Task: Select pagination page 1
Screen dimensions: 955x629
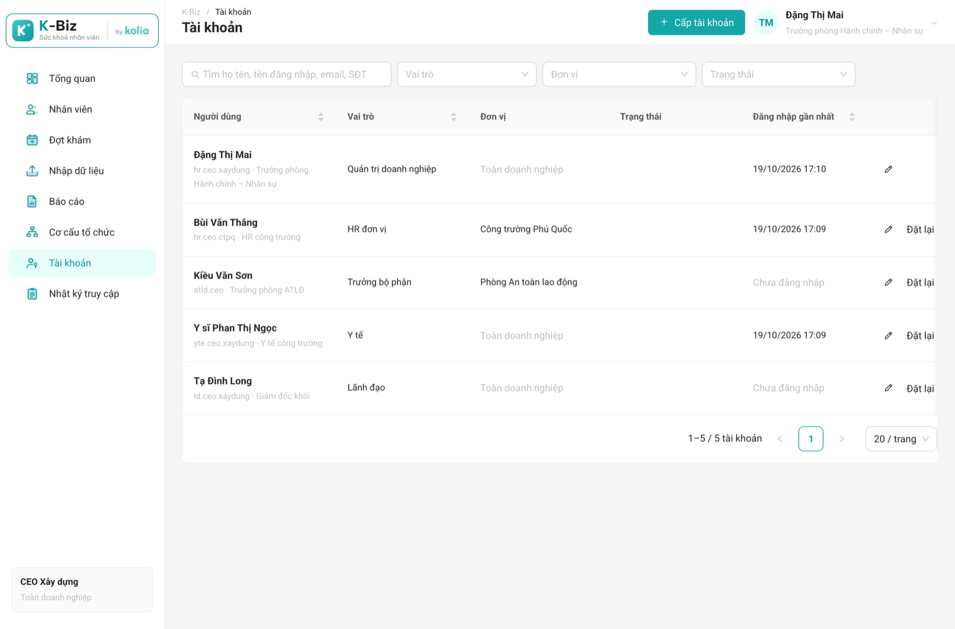Action: [x=811, y=439]
